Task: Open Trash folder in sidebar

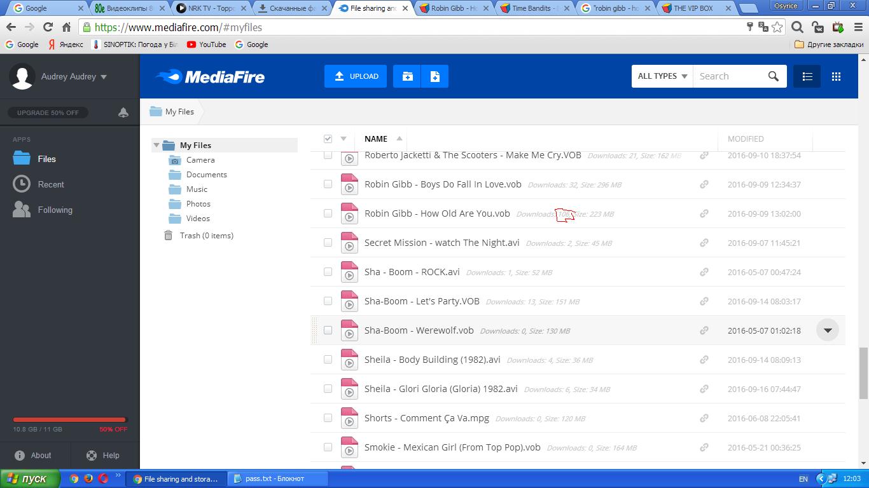Action: pyautogui.click(x=206, y=236)
